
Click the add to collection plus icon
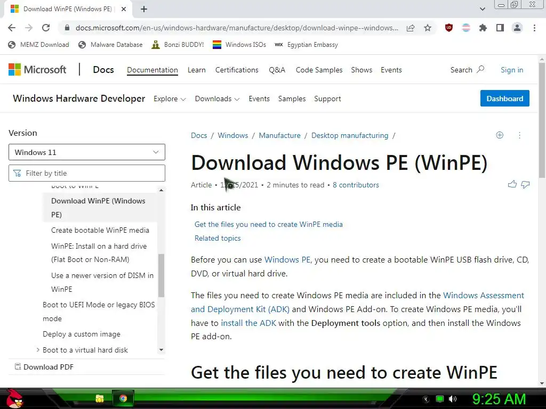point(500,135)
